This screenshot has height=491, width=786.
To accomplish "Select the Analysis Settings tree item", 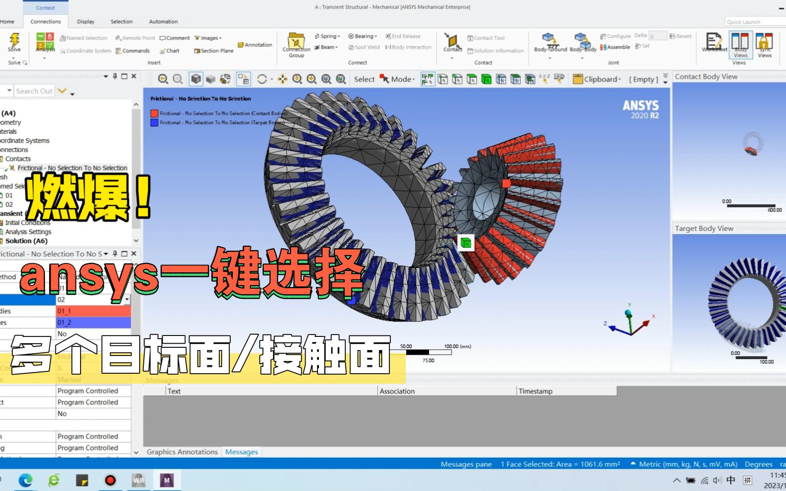I will coord(28,231).
